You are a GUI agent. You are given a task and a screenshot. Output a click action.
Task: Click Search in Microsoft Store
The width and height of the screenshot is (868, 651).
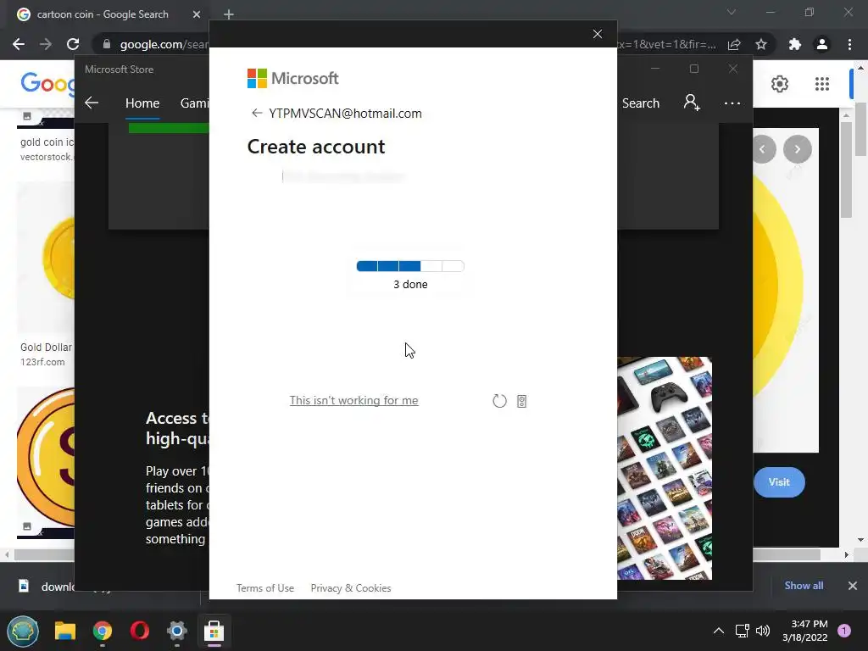pos(641,103)
